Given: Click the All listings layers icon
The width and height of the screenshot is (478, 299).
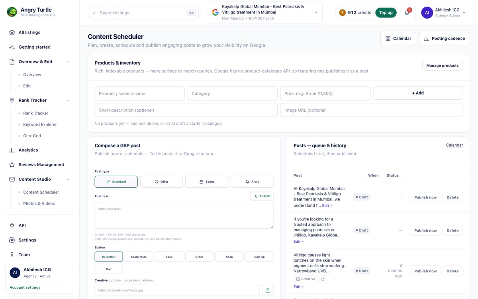Looking at the screenshot, I should 12,32.
